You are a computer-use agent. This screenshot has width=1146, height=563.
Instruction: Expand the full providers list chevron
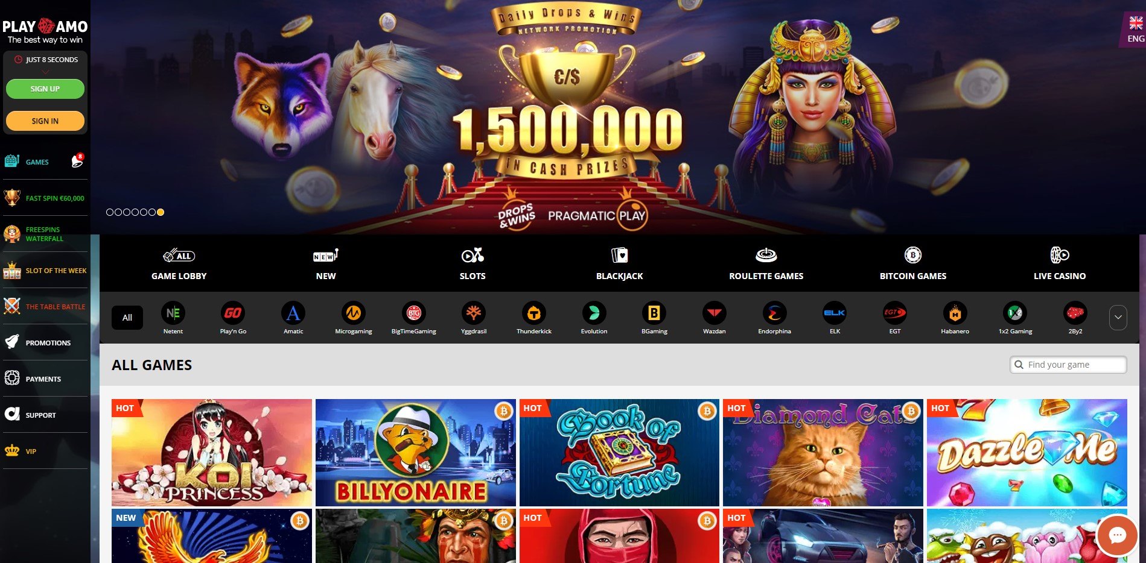pos(1118,318)
